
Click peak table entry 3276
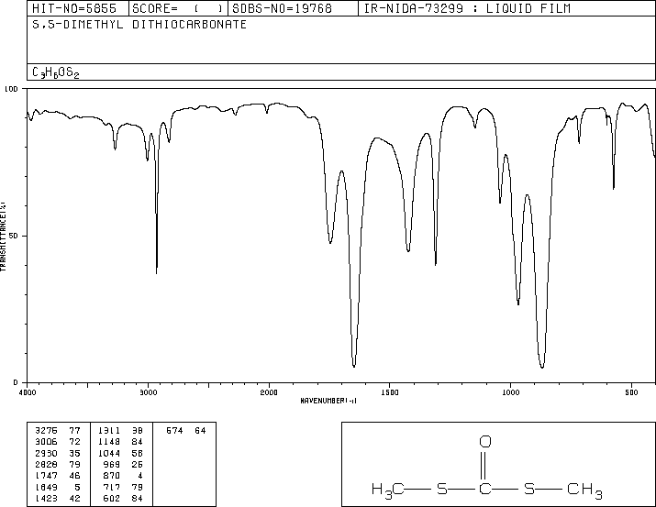click(46, 431)
